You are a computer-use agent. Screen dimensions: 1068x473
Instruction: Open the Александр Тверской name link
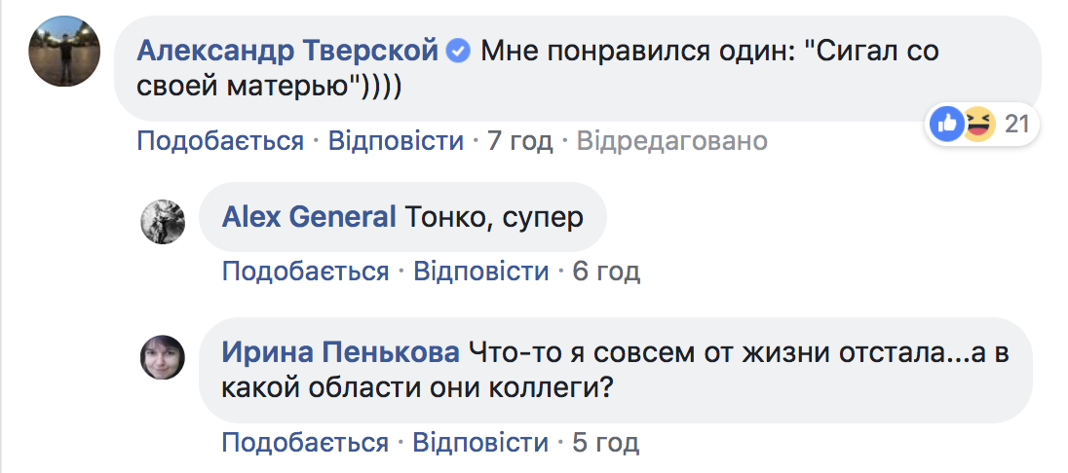click(x=289, y=51)
